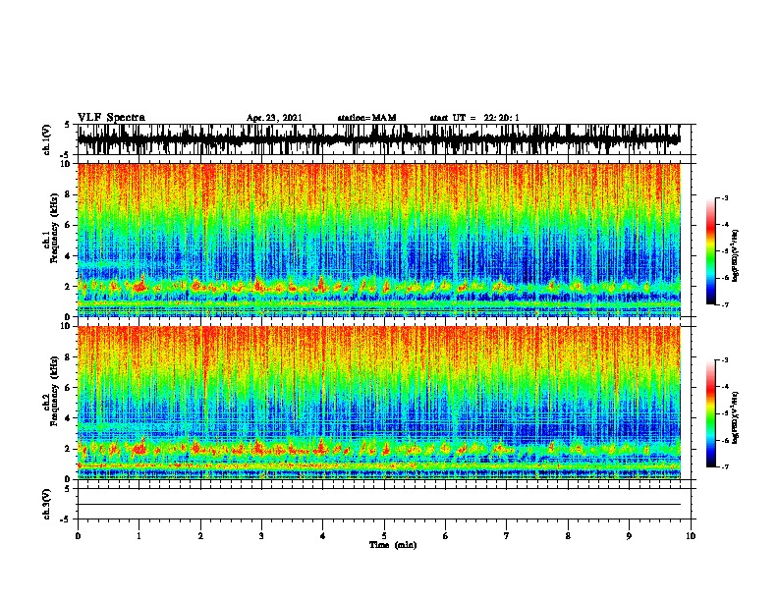Click the "ch.1(V)" waveform axis label
The height and width of the screenshot is (601, 778).
46,139
